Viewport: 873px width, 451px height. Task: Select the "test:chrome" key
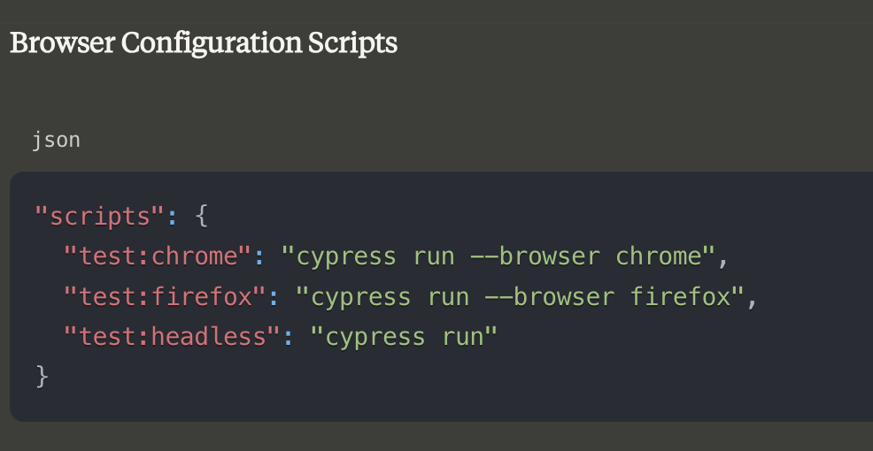coord(158,256)
